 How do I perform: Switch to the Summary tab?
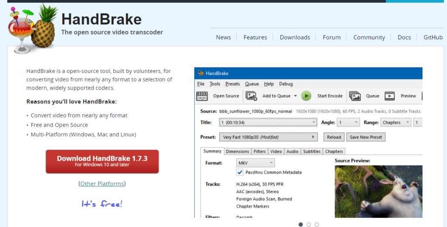(212, 151)
